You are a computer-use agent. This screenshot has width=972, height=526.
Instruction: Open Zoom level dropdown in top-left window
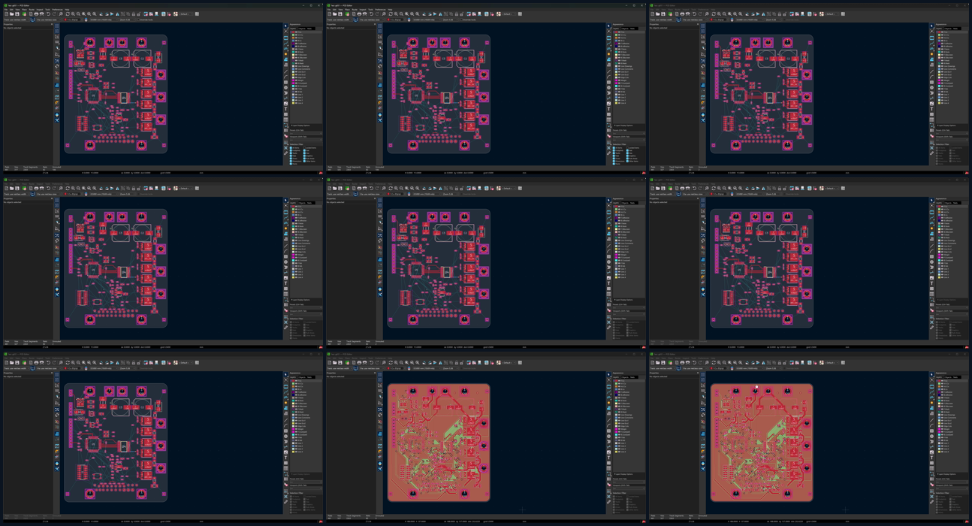pos(127,20)
